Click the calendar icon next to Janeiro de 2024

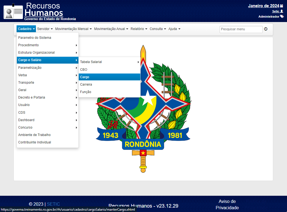click(281, 6)
